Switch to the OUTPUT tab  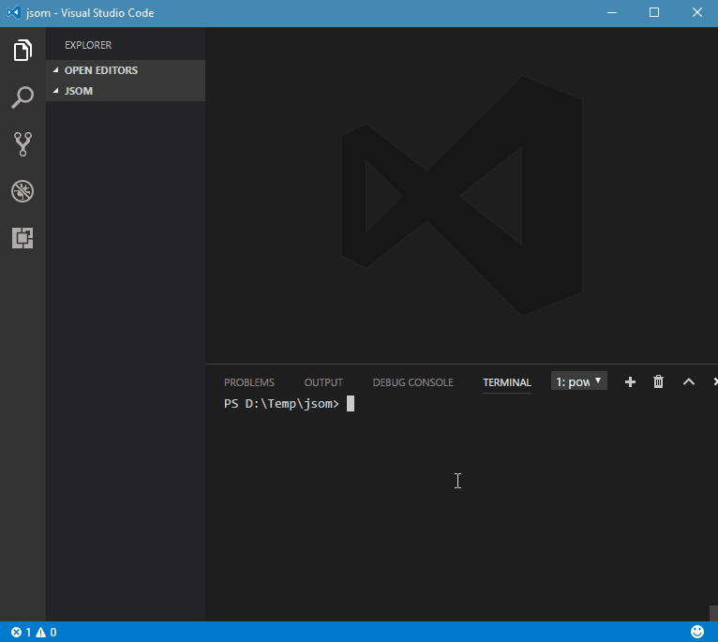tap(323, 382)
